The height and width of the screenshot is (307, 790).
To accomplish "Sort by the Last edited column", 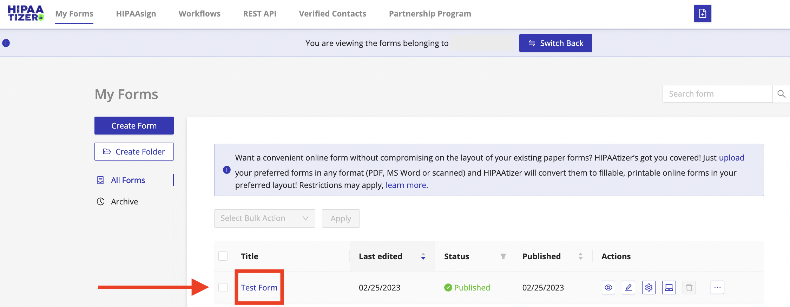I will pyautogui.click(x=423, y=256).
